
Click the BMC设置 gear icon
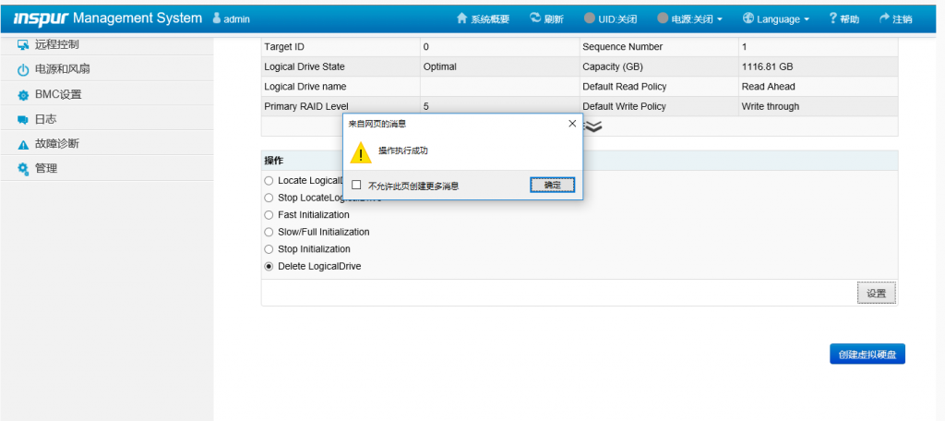coord(23,95)
